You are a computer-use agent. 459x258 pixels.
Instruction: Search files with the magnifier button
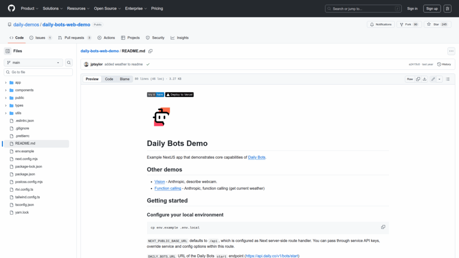point(69,63)
